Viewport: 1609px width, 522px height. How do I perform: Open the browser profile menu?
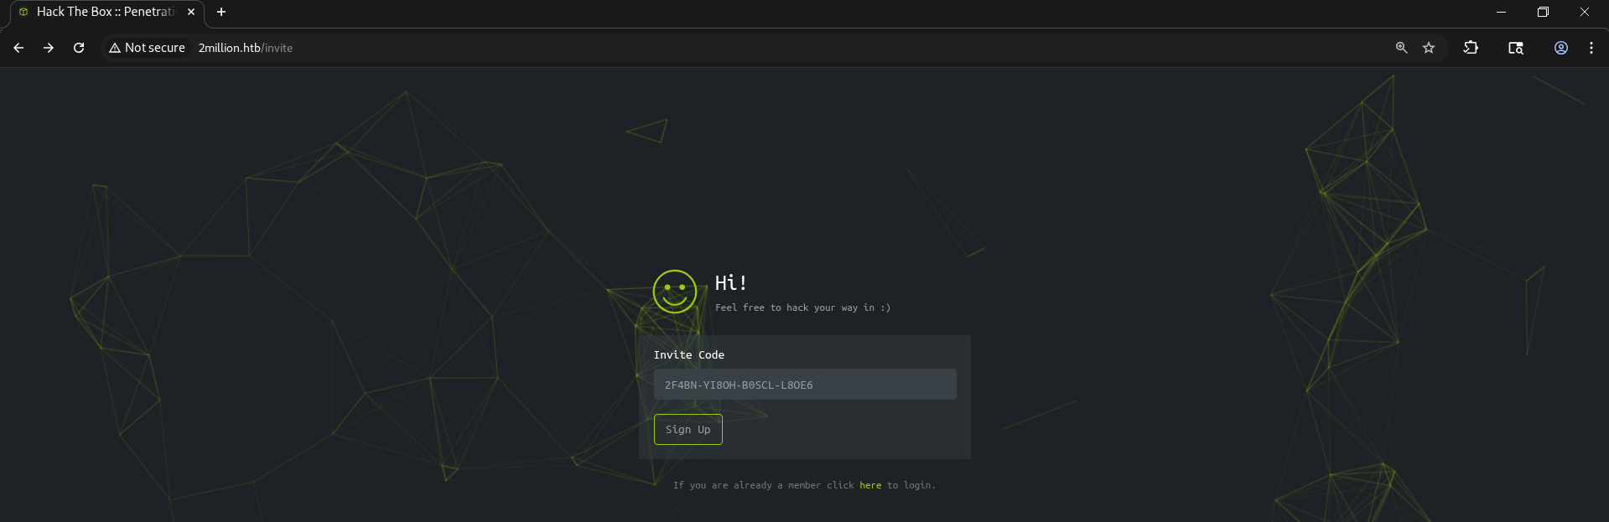tap(1561, 48)
